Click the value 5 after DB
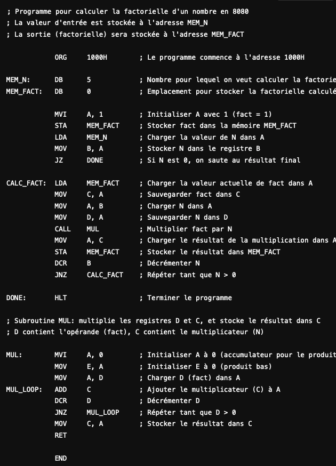Screen dimensions: 336x466 [89, 80]
